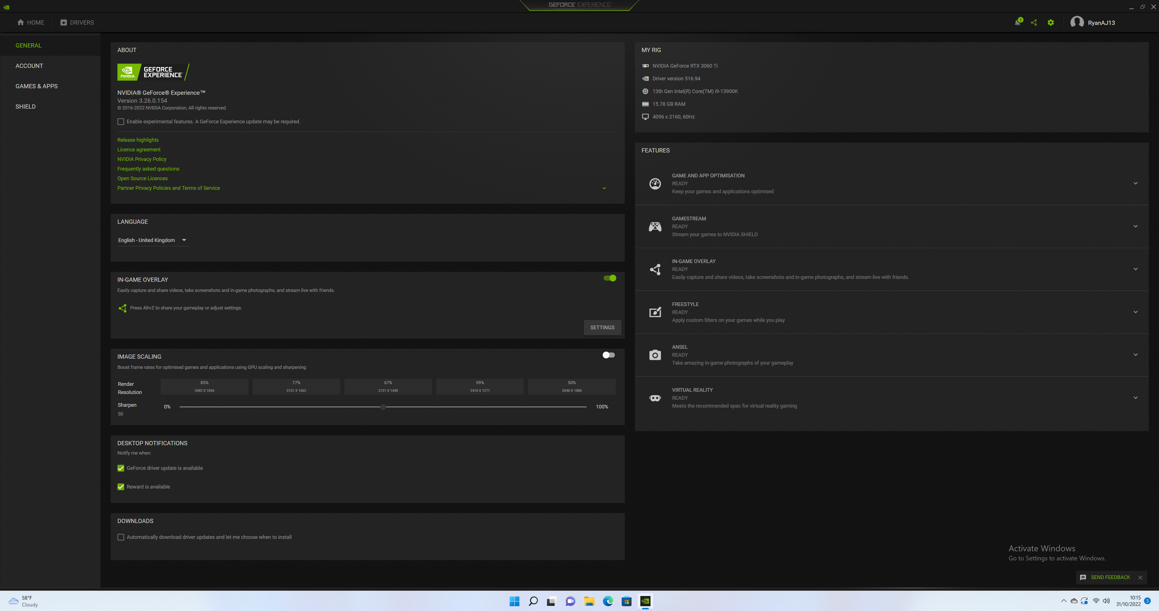Uncheck Reward is available notification
The height and width of the screenshot is (611, 1159).
pyautogui.click(x=121, y=487)
